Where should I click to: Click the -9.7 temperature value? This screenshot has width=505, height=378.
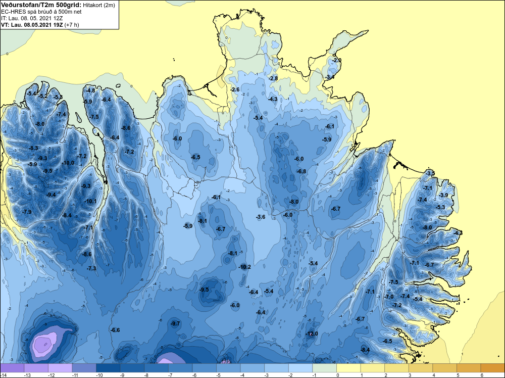[x=175, y=323]
